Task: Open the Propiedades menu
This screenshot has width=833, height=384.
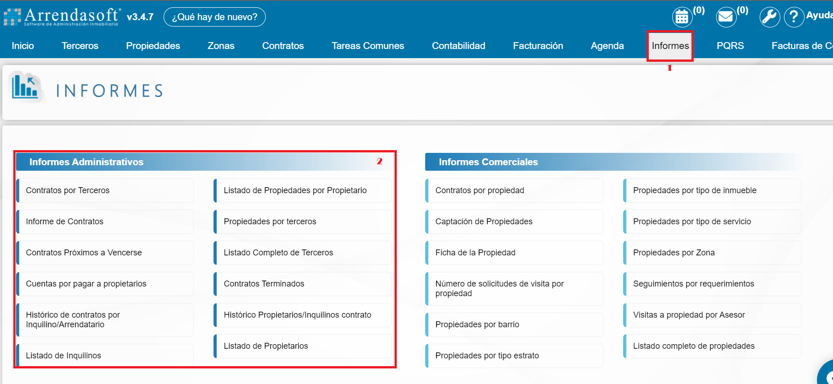Action: click(x=153, y=46)
